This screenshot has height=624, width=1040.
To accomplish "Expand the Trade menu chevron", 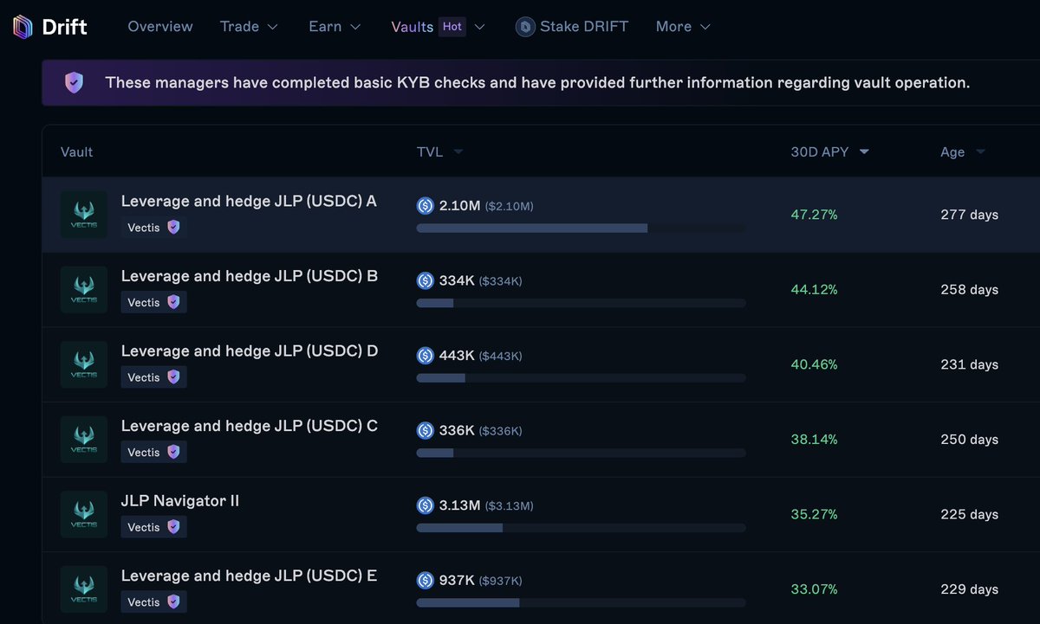I will coord(272,27).
